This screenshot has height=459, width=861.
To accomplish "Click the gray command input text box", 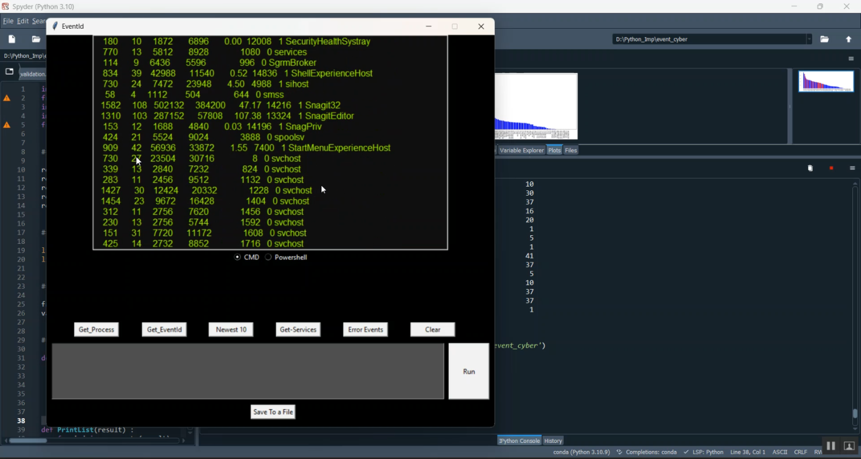I will pos(248,371).
